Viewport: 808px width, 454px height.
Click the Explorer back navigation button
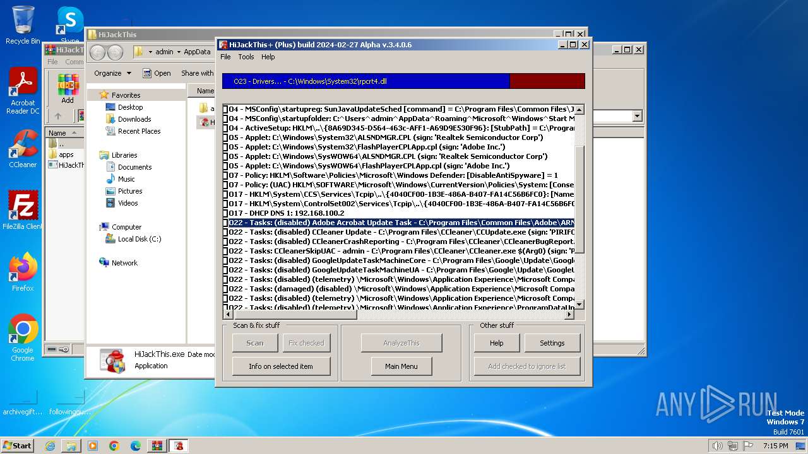97,52
